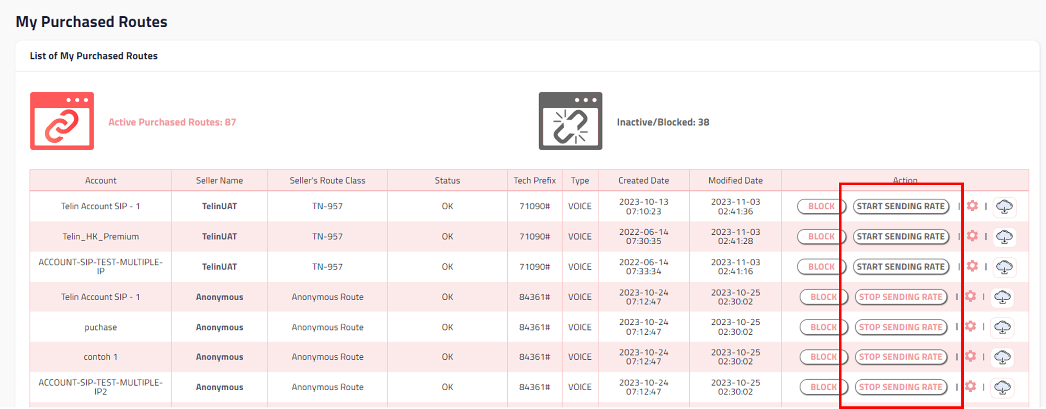
Task: Start sending rate for Telin_HK_Premium
Action: pos(901,236)
